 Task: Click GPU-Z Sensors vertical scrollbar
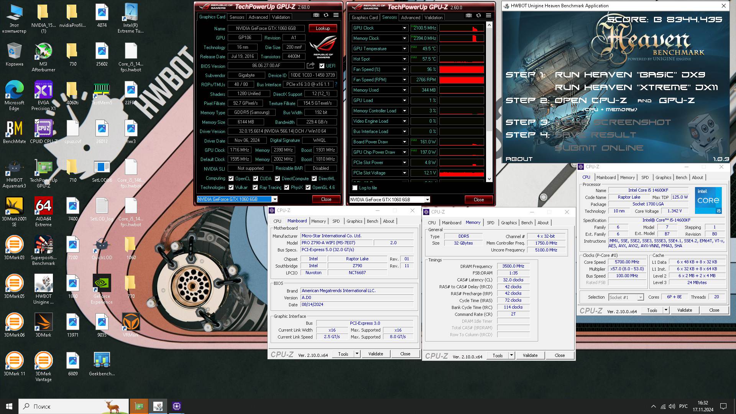coord(489,102)
